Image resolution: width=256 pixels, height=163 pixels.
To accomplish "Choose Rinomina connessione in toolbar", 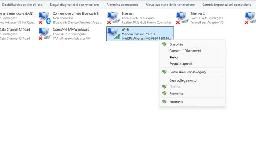I will click(x=123, y=5).
